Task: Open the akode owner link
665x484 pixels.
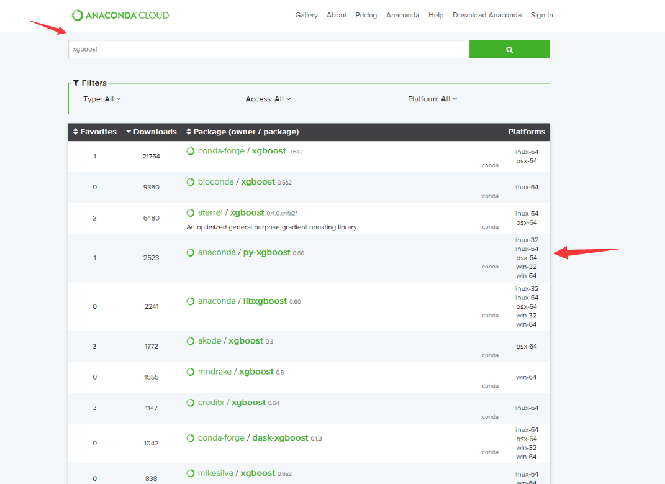Action: (209, 341)
